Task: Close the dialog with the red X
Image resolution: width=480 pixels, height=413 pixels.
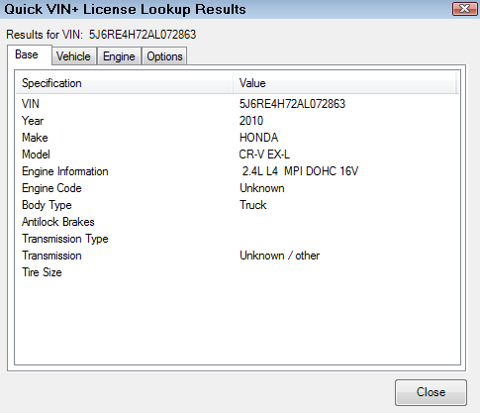Action: tap(465, 9)
